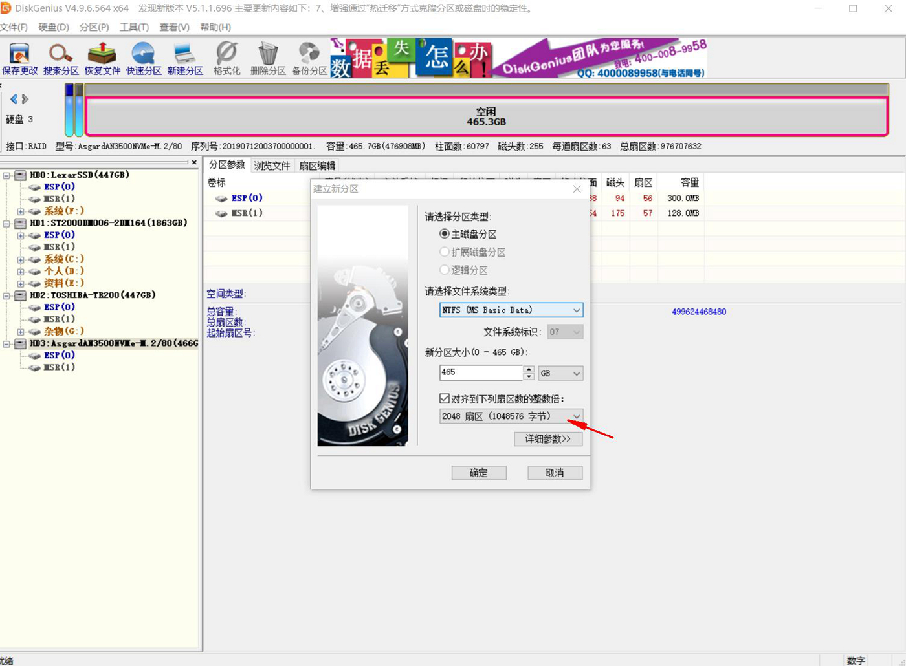
Task: Select the 逻辑分区 logical partition option
Action: tap(445, 270)
